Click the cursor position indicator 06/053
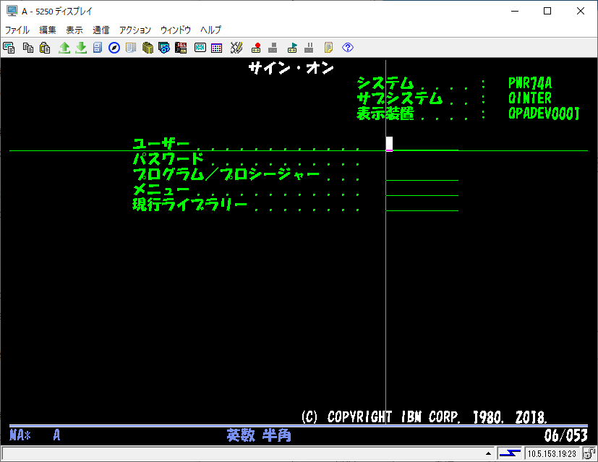Image resolution: width=598 pixels, height=462 pixels. pos(565,435)
